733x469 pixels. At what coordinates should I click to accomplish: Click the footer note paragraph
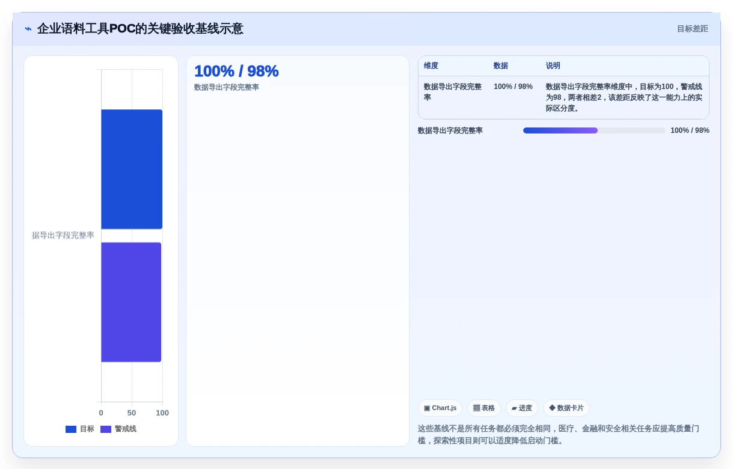[559, 434]
